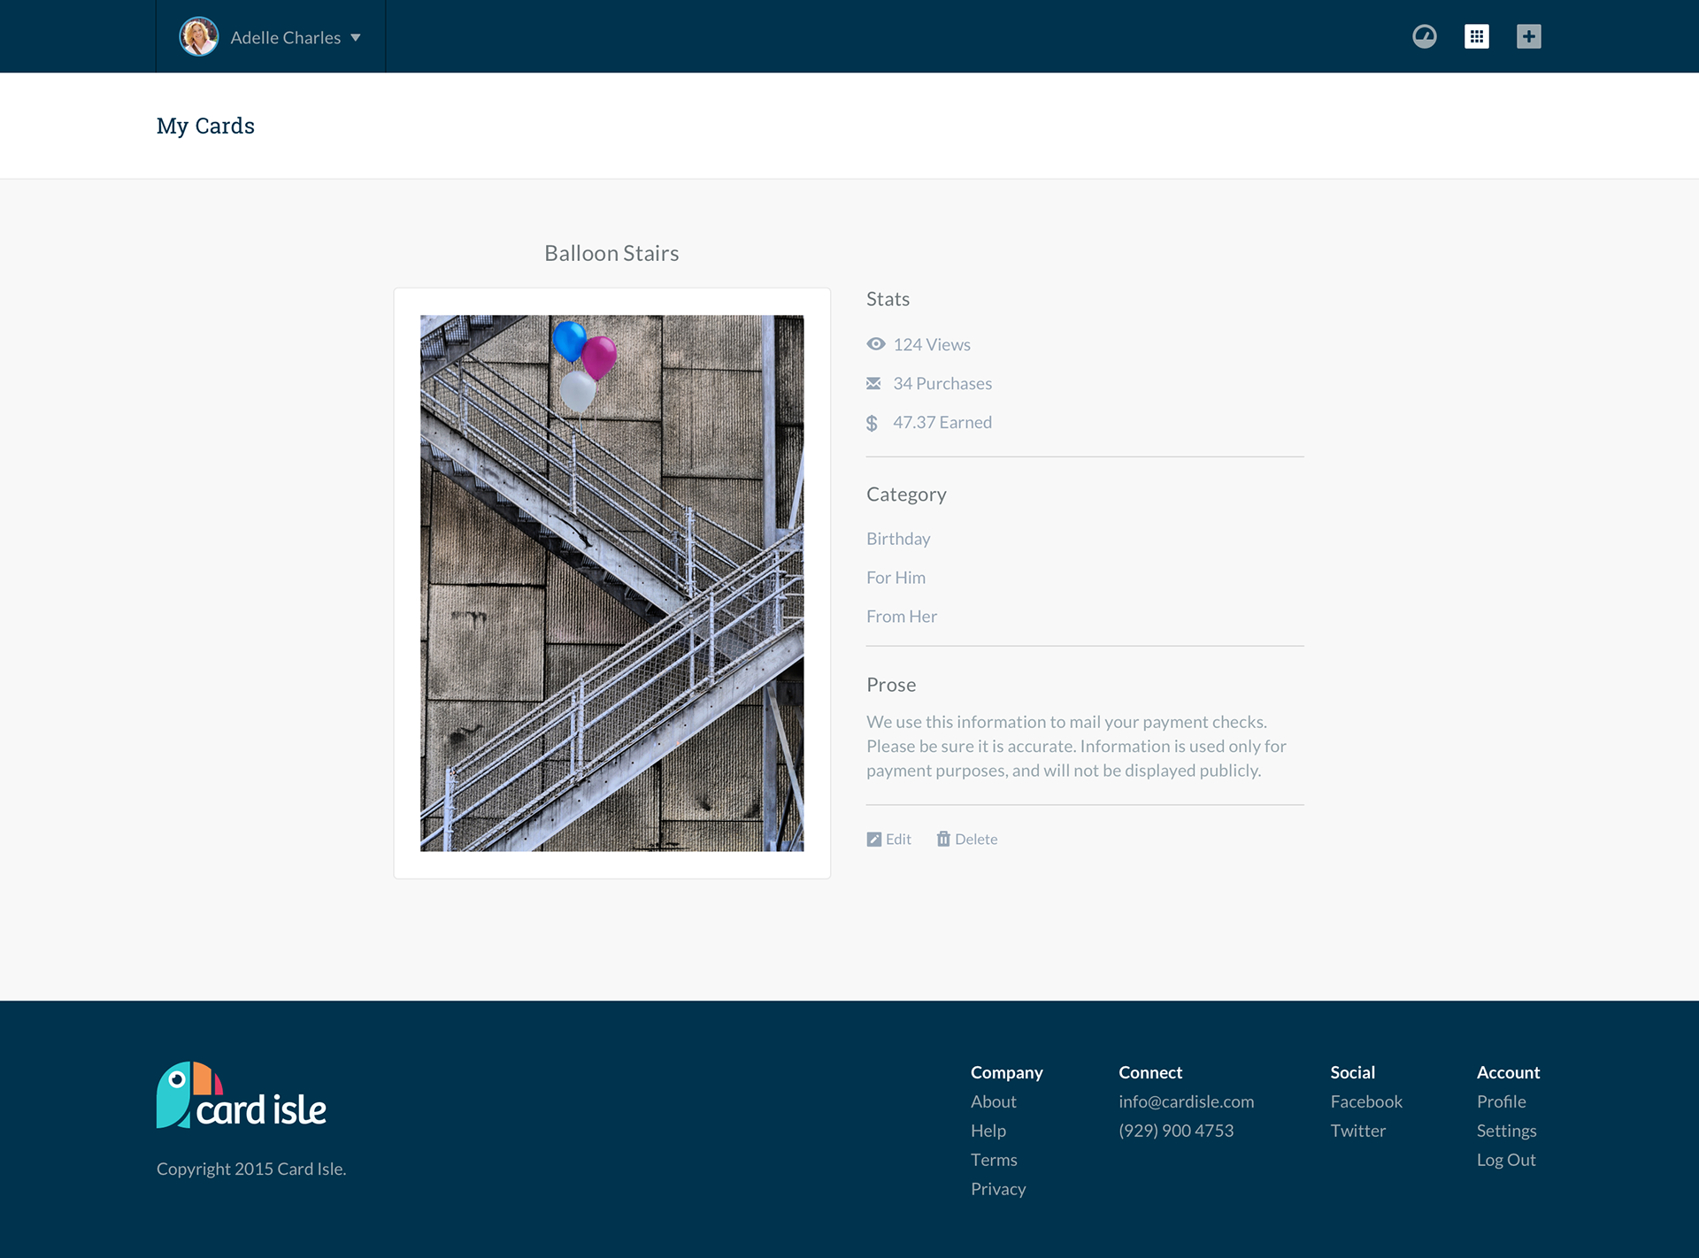Open the Profile footer link
Image resolution: width=1699 pixels, height=1258 pixels.
click(x=1501, y=1101)
